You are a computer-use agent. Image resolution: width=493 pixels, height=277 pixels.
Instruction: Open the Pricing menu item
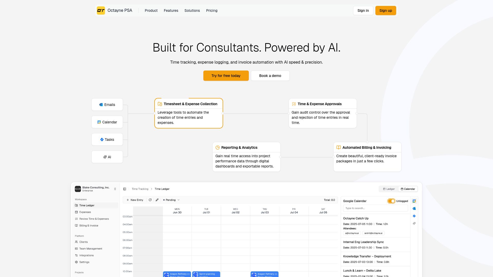click(212, 11)
